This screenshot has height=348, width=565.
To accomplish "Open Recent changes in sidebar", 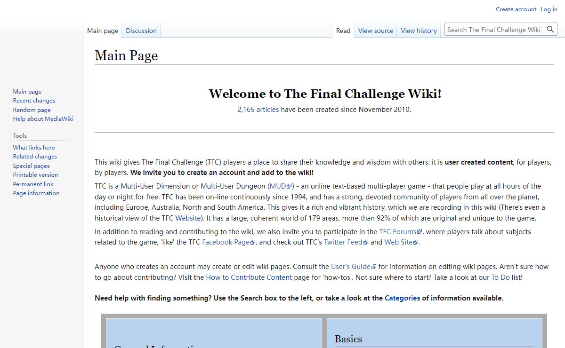I will (x=34, y=101).
